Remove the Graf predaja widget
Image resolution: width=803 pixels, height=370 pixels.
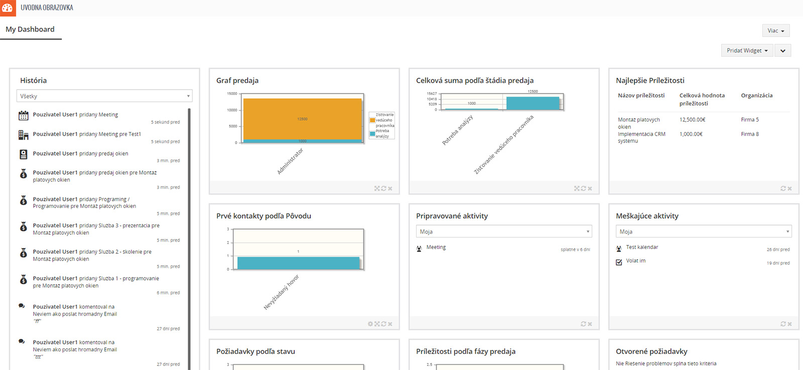coord(390,189)
